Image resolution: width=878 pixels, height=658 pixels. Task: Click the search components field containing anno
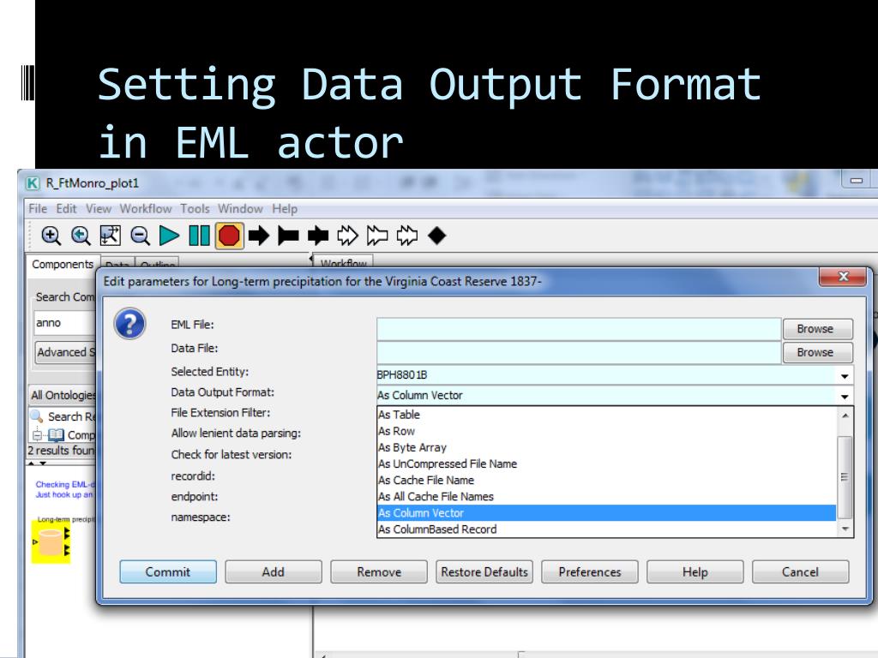tap(64, 323)
